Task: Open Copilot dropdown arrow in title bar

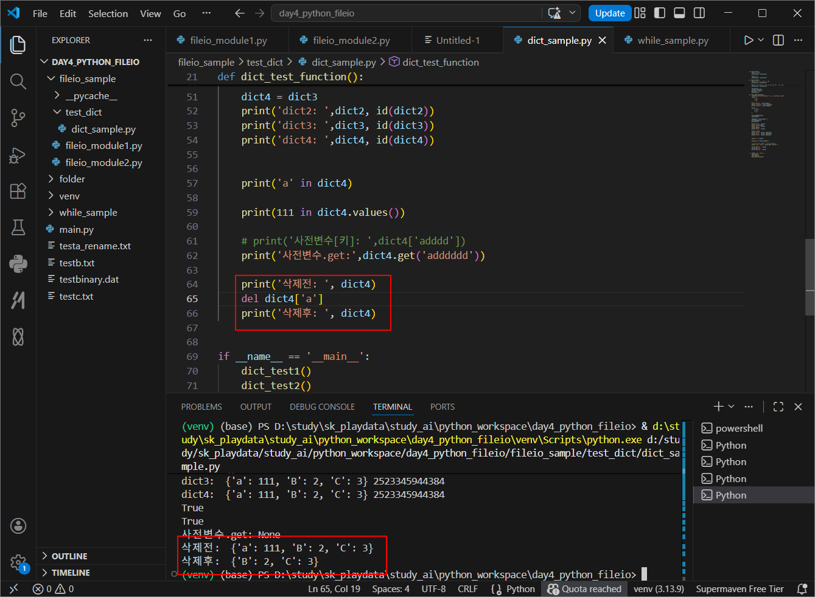Action: (x=572, y=13)
